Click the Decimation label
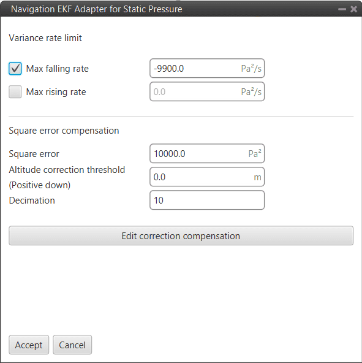The height and width of the screenshot is (363, 362). click(x=32, y=201)
